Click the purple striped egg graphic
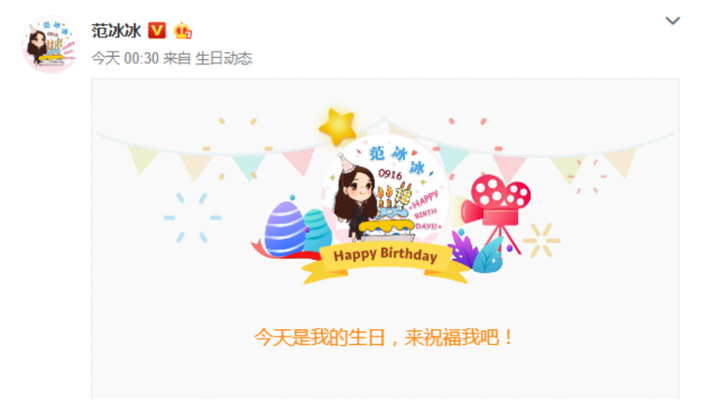The image size is (701, 415). (x=284, y=228)
